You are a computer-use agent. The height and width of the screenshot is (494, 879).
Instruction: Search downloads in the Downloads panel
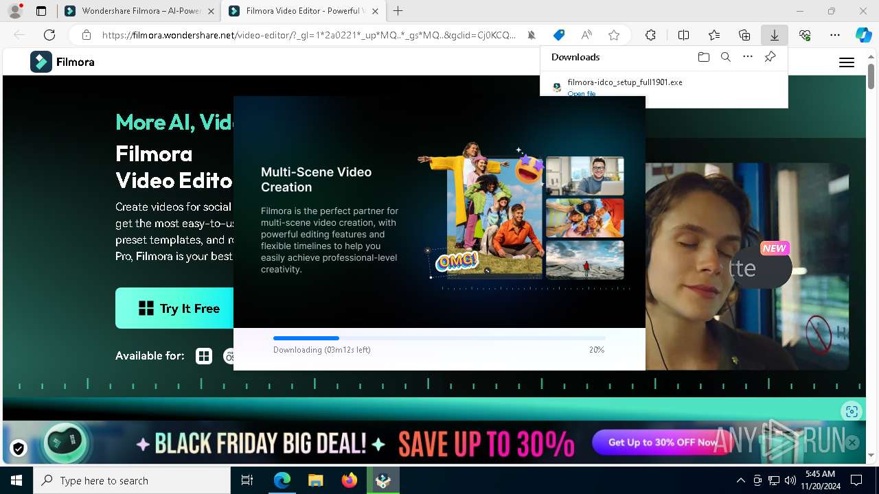tap(725, 57)
